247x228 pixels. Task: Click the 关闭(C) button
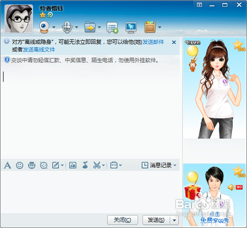pos(123,220)
